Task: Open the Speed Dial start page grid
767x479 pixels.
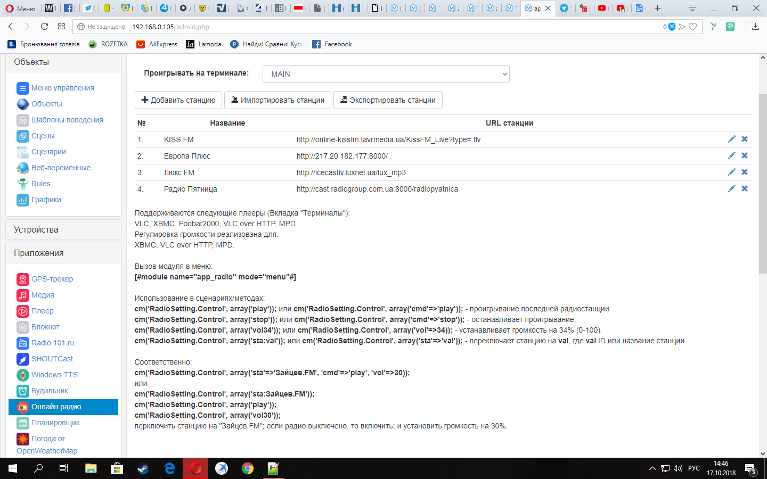Action: [x=62, y=27]
